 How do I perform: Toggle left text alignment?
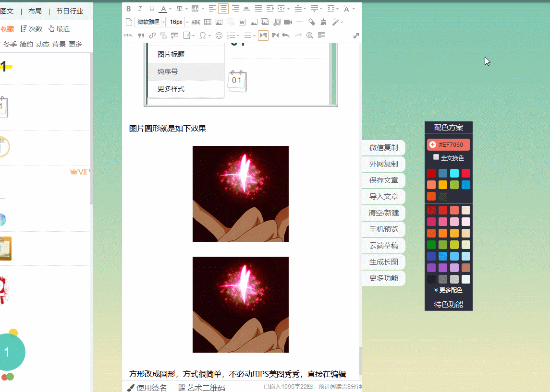pyautogui.click(x=212, y=9)
